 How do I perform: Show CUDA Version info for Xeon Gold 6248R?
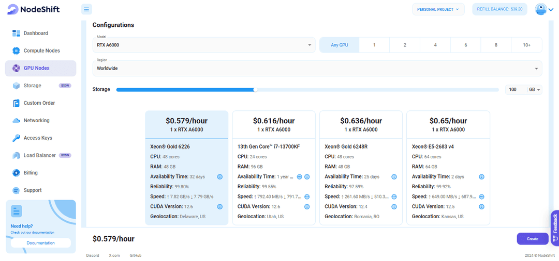[x=394, y=207]
